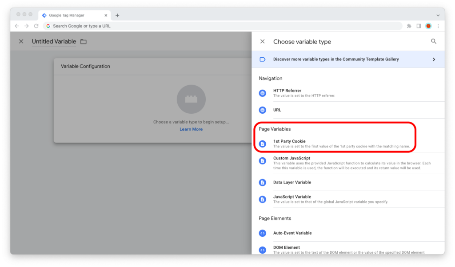
Task: Go forward with browser forward arrow
Action: pyautogui.click(x=26, y=26)
